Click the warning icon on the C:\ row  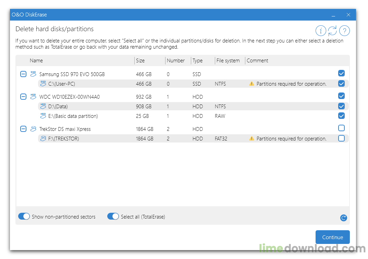[x=252, y=84]
